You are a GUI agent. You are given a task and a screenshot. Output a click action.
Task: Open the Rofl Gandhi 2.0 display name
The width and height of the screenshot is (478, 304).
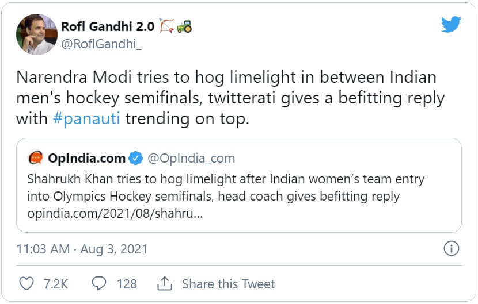[107, 26]
